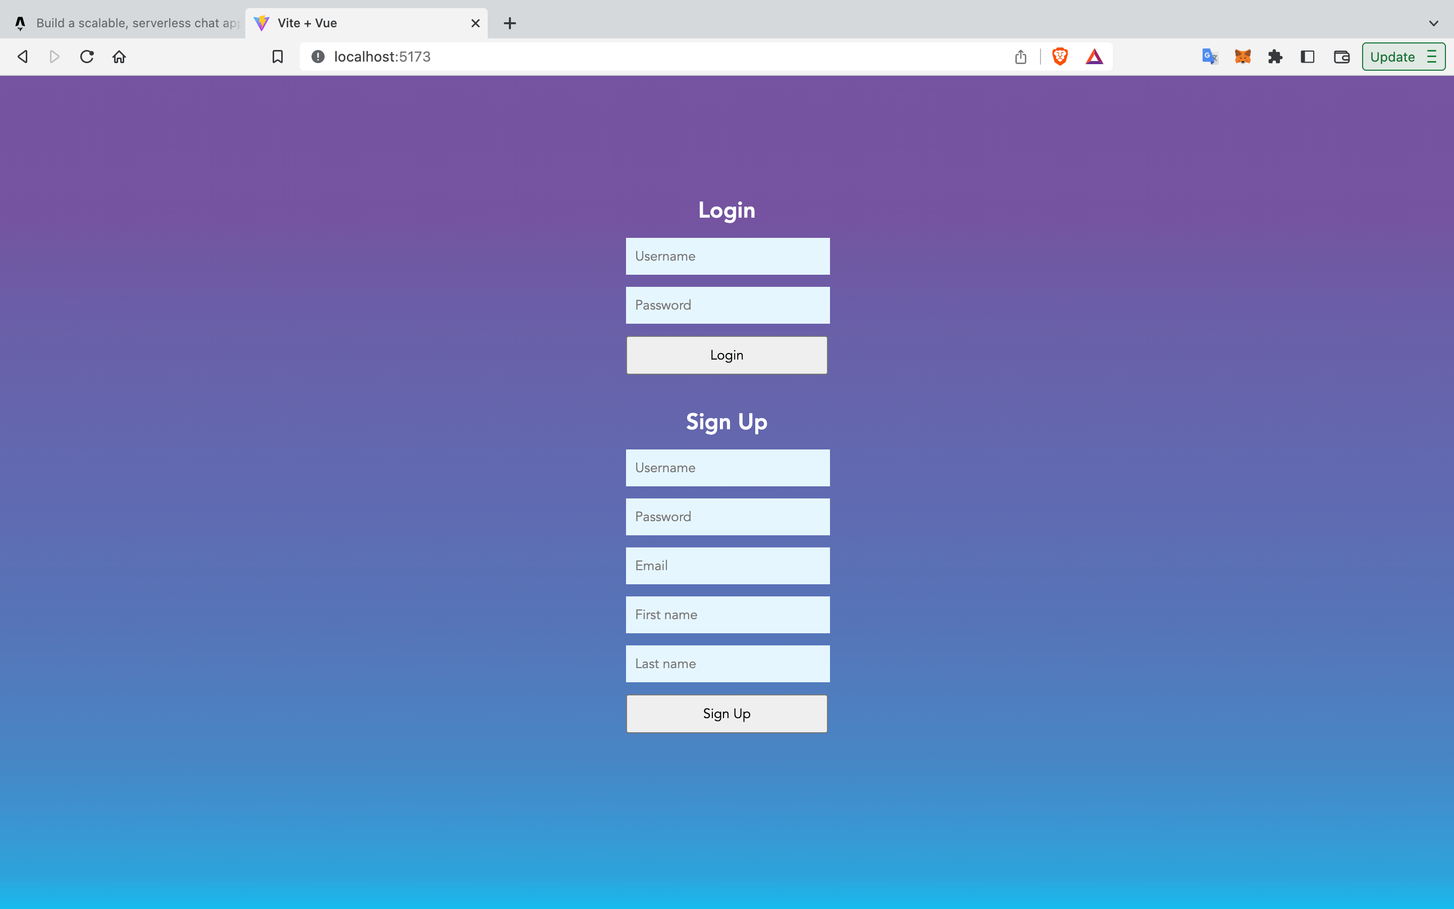1454x909 pixels.
Task: Click the Brave wallet icon
Action: [x=1341, y=58]
